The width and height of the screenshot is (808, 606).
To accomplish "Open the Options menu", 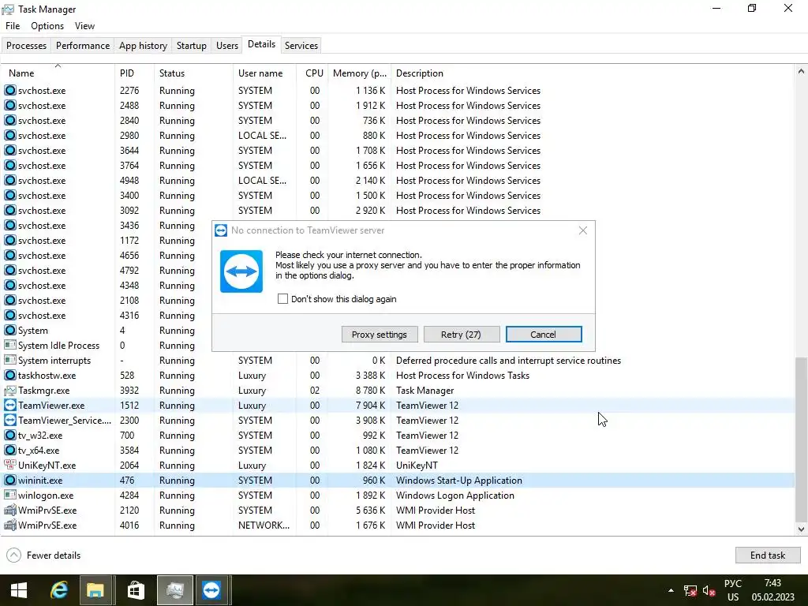I will pos(47,26).
